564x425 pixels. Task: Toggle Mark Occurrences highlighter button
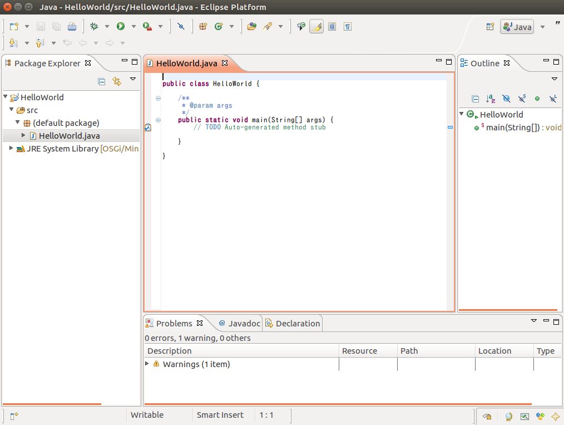[316, 26]
